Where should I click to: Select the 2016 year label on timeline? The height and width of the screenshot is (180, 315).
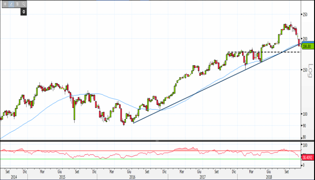(x=132, y=177)
